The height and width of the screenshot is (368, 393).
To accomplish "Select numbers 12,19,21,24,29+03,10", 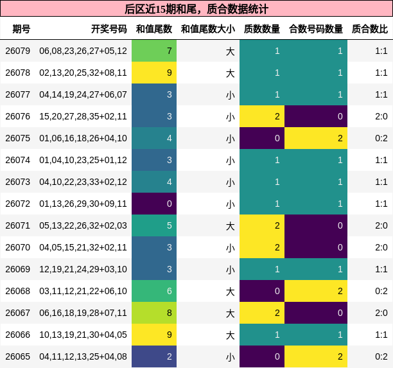I will [83, 269].
